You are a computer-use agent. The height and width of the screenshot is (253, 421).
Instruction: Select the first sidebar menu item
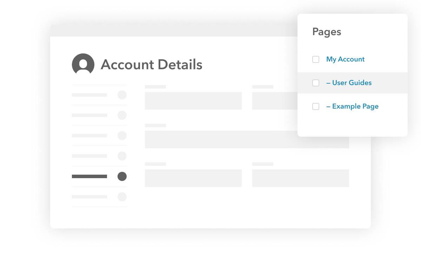[x=89, y=95]
